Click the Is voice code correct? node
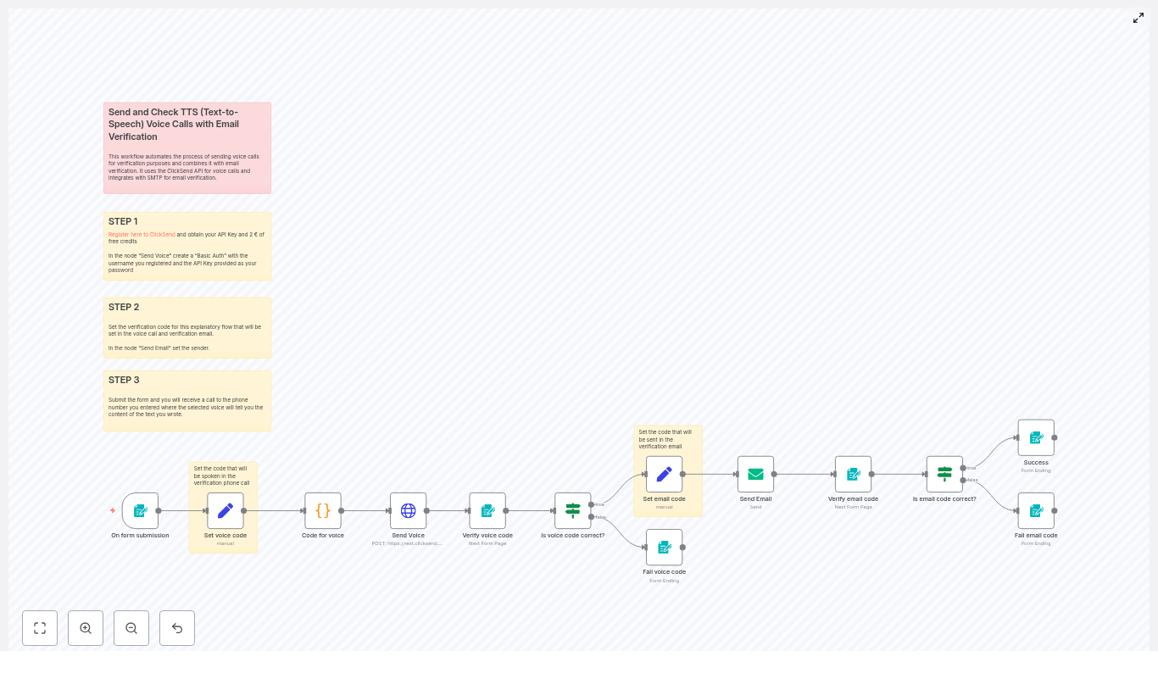Screen dimensions: 1158x690 (x=572, y=510)
